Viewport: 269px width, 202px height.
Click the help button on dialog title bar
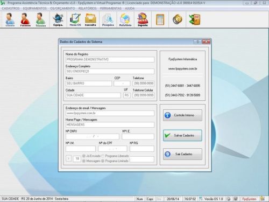(x=197, y=42)
